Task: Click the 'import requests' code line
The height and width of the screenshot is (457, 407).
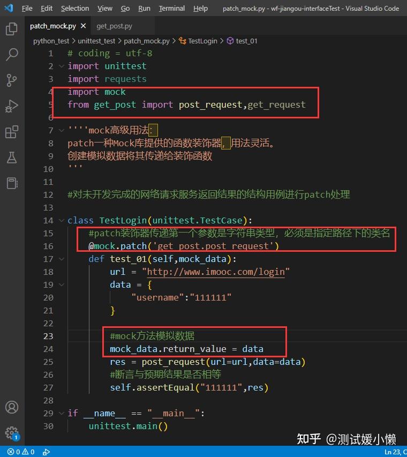Action: [x=107, y=79]
